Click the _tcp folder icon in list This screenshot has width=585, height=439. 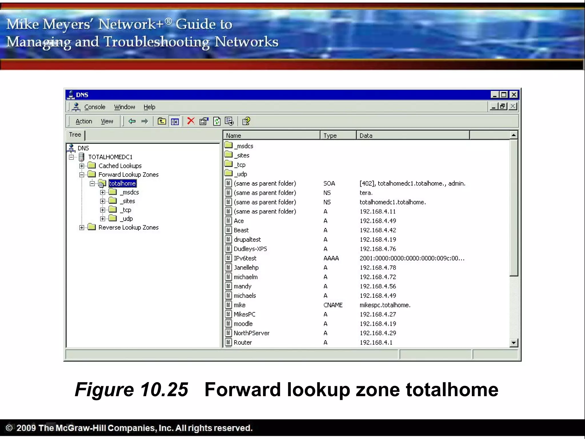click(229, 164)
